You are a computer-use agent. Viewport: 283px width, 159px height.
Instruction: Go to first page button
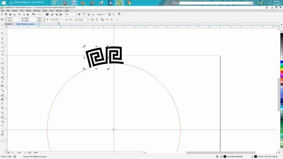(x=11, y=153)
